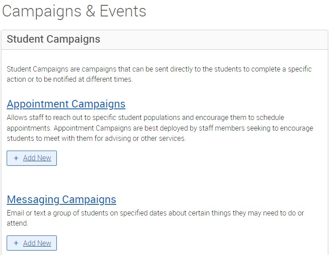Click the word Appointment in the section link

38,104
